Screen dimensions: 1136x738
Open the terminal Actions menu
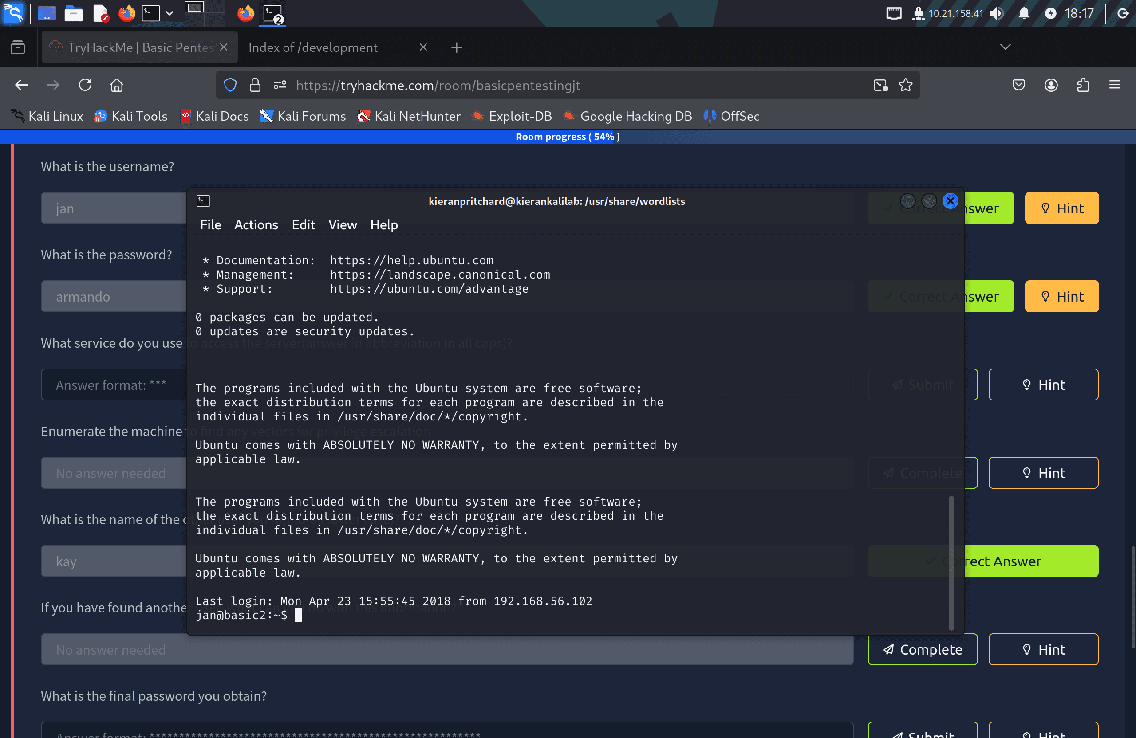(x=256, y=225)
